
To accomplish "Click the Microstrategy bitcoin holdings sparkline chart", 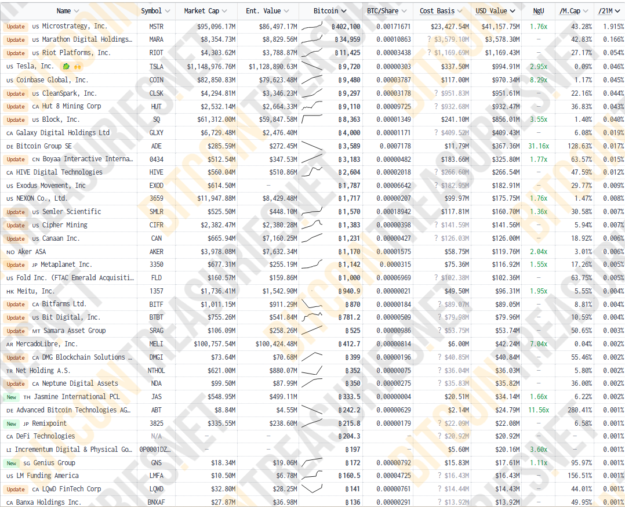I will [312, 26].
